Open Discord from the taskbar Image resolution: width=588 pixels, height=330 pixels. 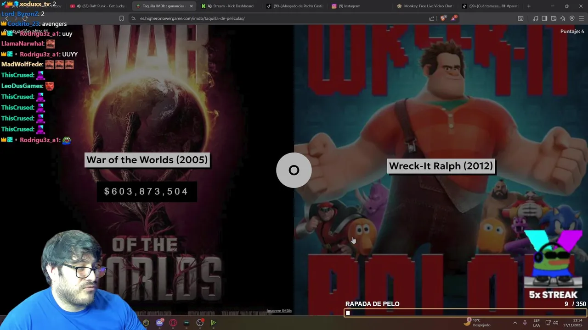159,323
